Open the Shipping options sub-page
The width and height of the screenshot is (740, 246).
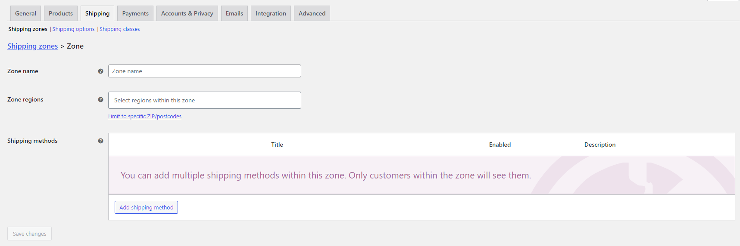coord(73,29)
